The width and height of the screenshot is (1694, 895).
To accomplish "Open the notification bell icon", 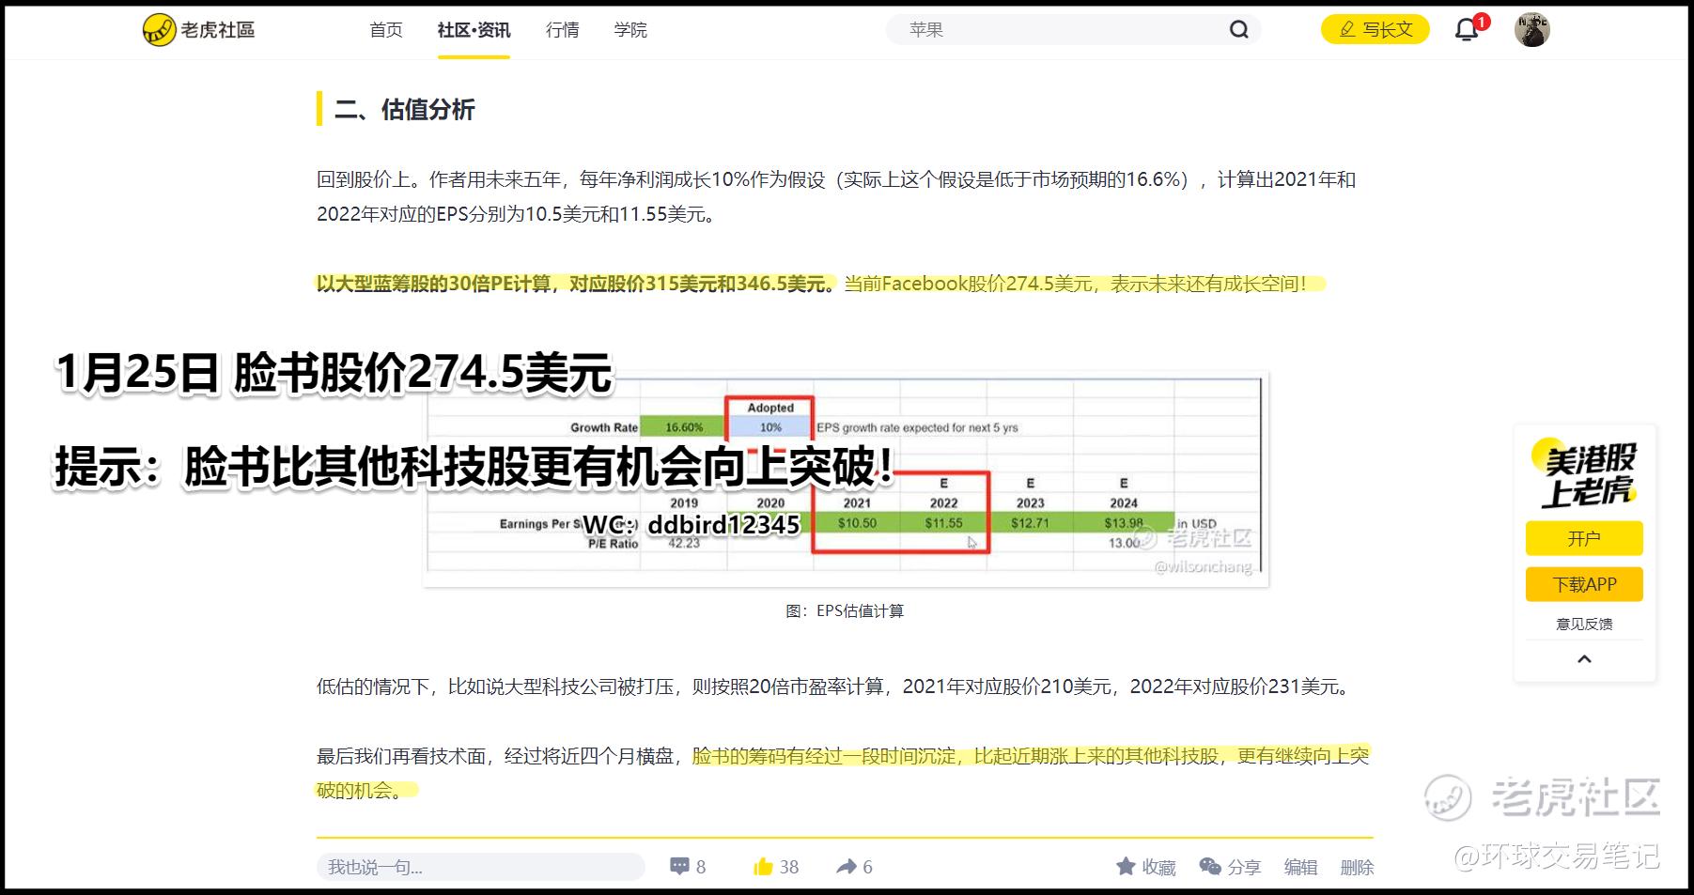I will 1467,30.
